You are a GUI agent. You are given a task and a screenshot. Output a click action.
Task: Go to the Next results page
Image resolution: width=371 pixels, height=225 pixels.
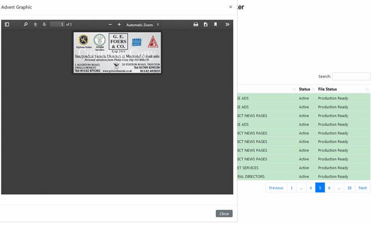point(363,188)
